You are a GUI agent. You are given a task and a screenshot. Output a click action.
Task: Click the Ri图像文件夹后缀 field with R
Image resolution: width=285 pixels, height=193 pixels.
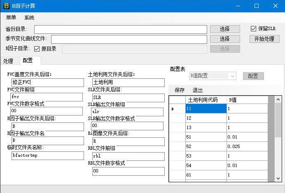pyautogui.click(x=128, y=141)
